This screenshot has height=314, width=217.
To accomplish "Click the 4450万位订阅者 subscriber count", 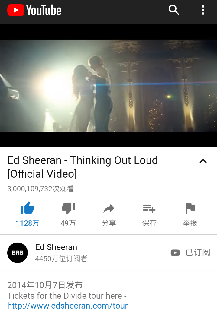I will point(61,259).
